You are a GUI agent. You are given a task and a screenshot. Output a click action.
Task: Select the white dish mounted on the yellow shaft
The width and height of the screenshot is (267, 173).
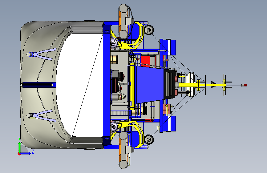(x=190, y=85)
